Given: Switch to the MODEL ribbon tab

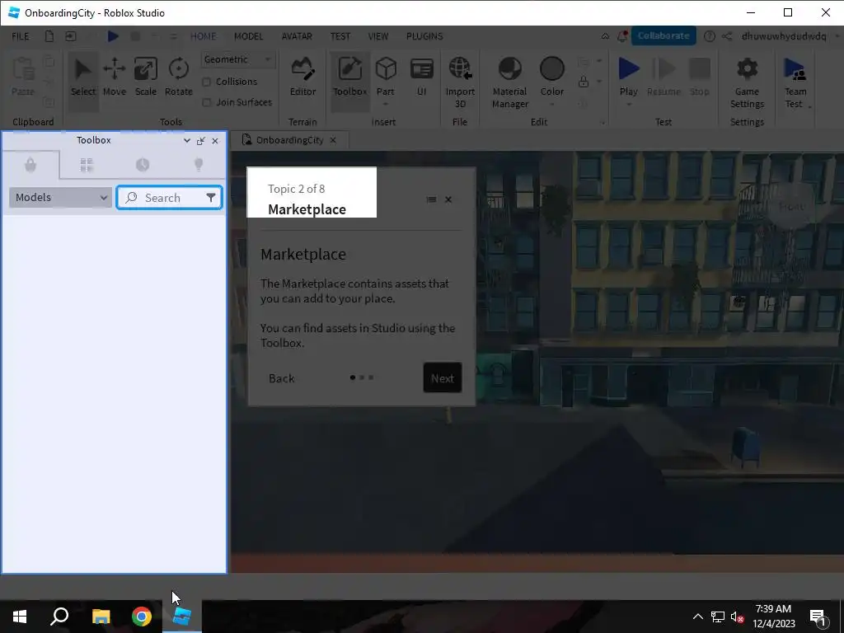Looking at the screenshot, I should click(249, 36).
